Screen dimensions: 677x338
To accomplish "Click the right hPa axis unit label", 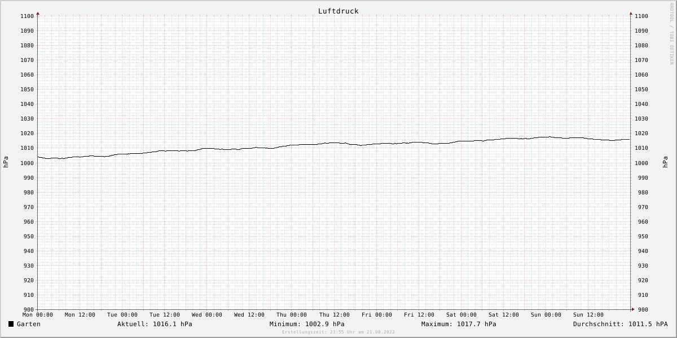I will click(x=666, y=162).
